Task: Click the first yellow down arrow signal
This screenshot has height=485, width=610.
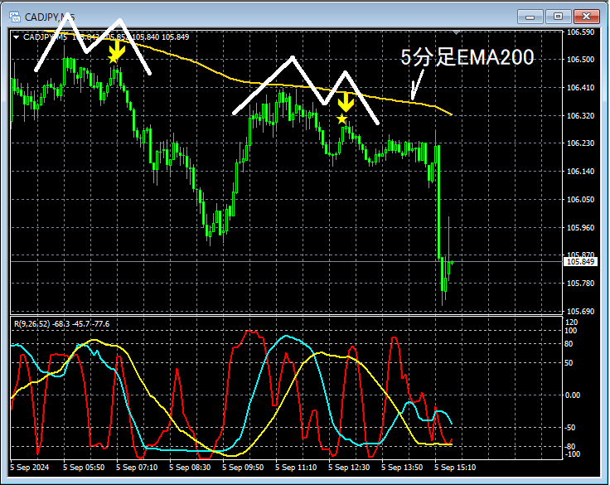Action: coord(117,49)
